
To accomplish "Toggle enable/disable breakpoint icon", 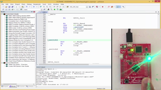I will (106, 7).
